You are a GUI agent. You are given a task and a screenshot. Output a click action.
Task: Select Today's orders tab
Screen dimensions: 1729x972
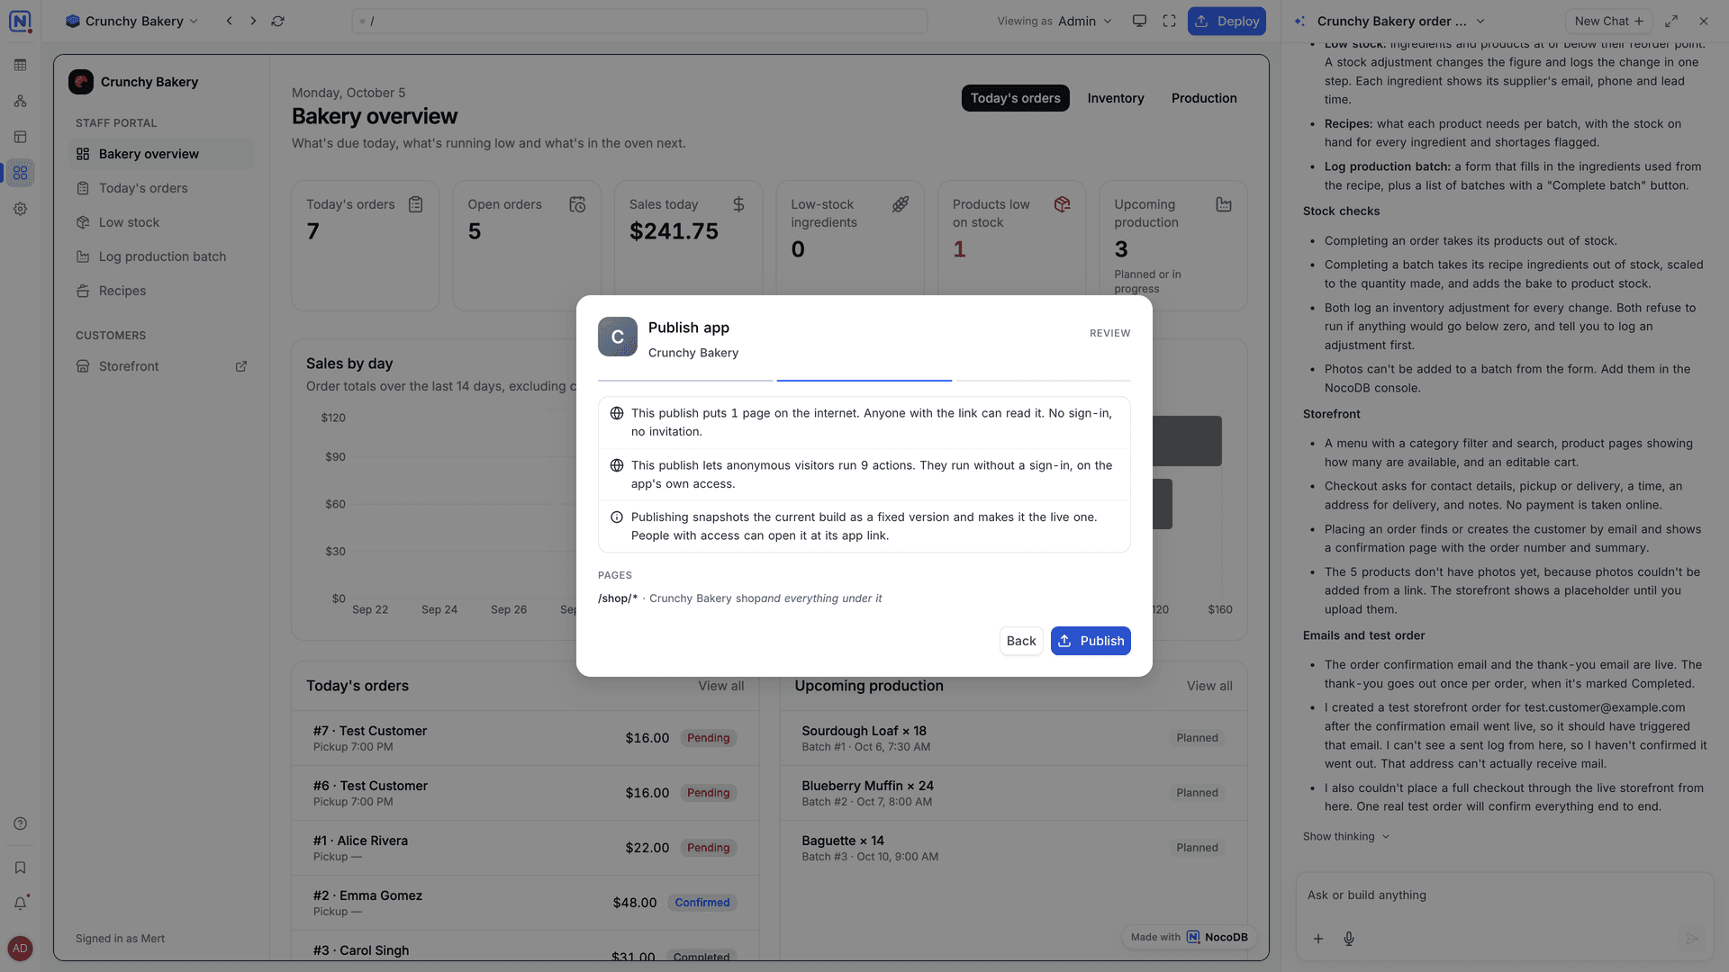coord(1015,98)
